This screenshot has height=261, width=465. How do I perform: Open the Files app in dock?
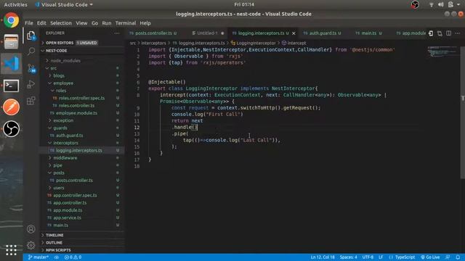click(12, 42)
